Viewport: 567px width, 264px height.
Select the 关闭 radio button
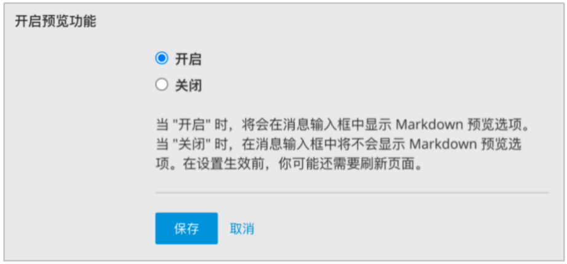point(162,85)
